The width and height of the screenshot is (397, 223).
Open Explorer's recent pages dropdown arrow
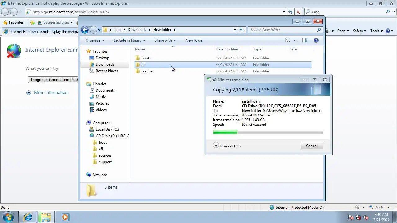click(100, 30)
